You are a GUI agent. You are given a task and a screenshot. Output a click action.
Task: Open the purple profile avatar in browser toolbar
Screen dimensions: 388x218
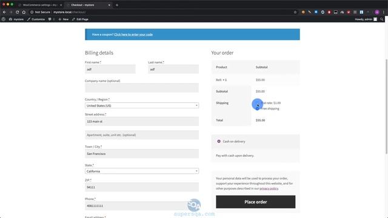pyautogui.click(x=377, y=12)
